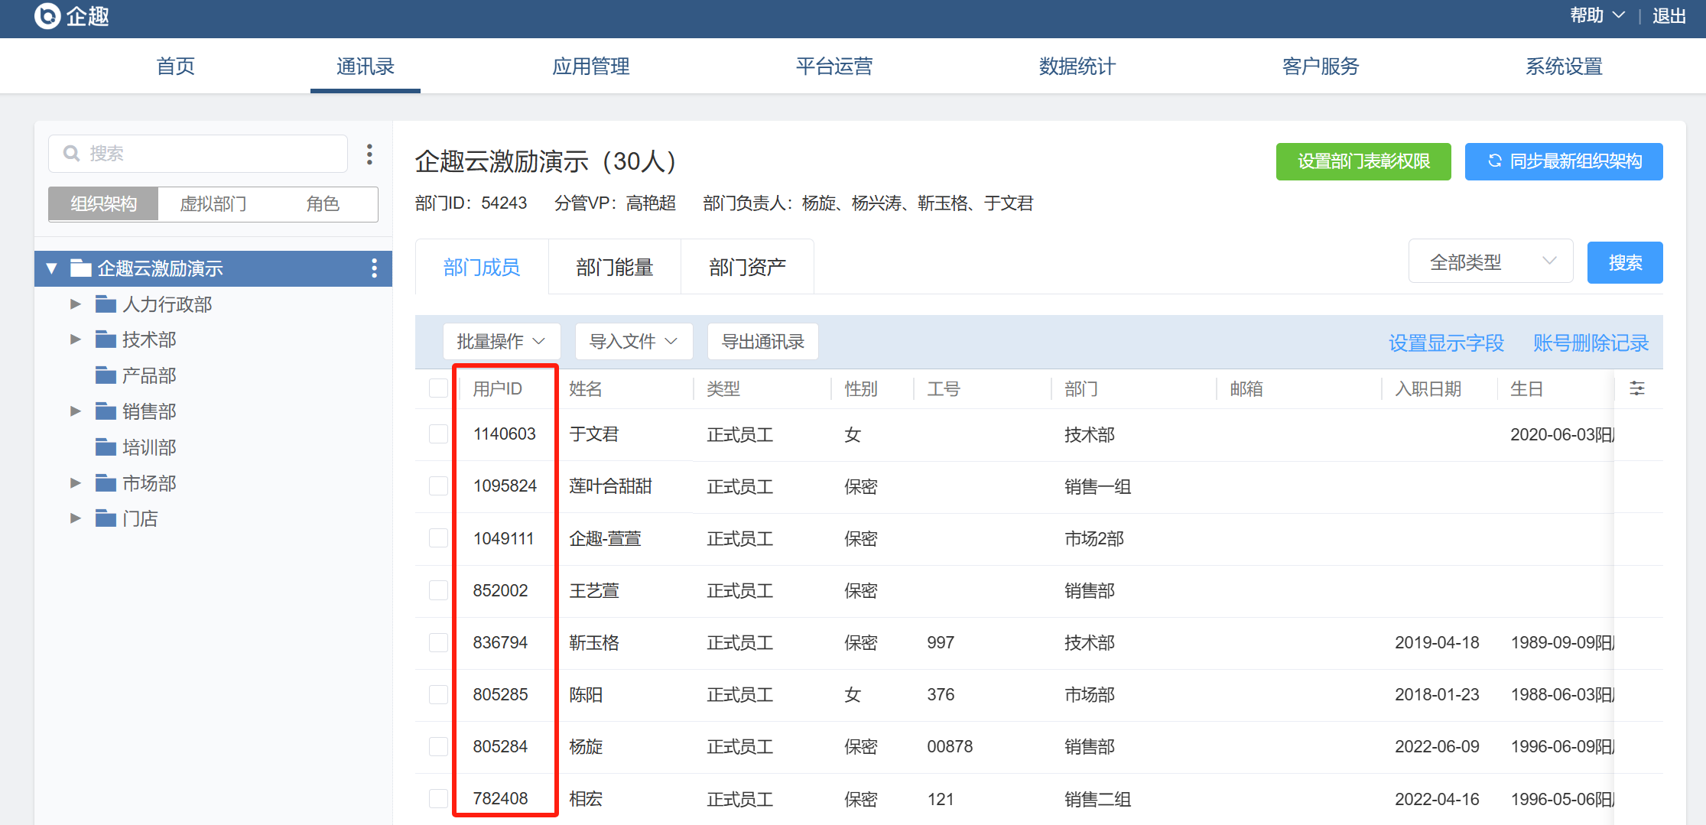Open the 企趣云激励演示 node options menu
This screenshot has width=1706, height=825.
point(374,268)
